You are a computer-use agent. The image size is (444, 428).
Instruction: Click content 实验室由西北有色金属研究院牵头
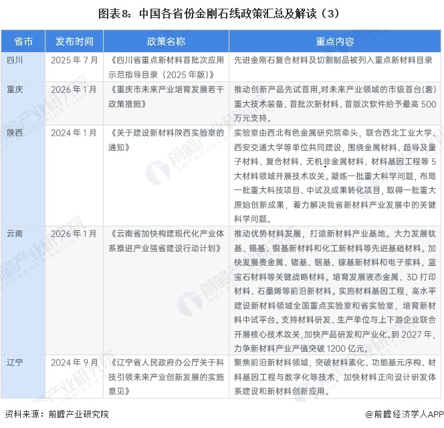[x=335, y=176]
